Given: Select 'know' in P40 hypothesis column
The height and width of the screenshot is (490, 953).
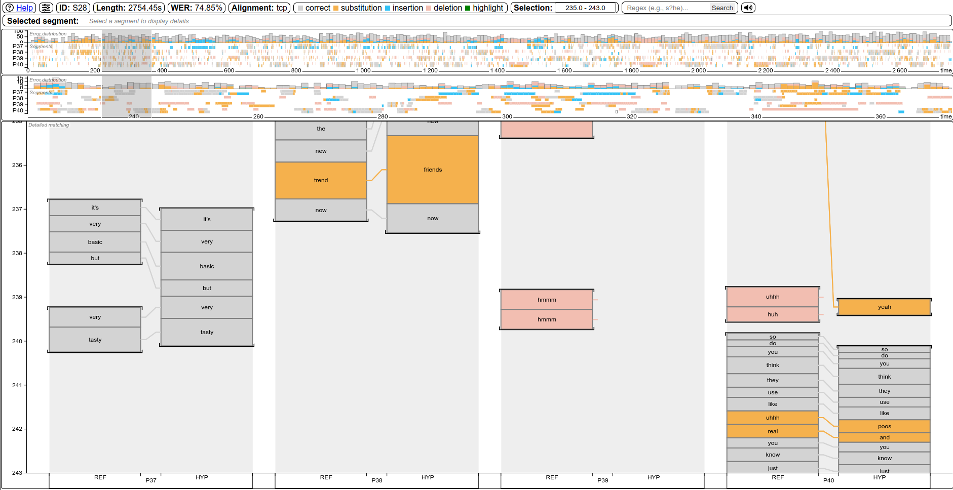Looking at the screenshot, I should pyautogui.click(x=884, y=458).
